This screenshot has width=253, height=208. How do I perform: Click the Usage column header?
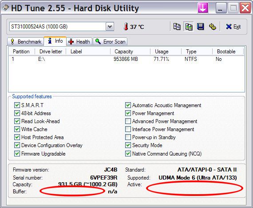[166, 52]
